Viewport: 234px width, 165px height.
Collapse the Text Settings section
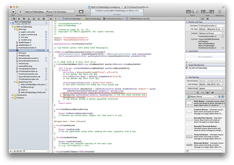pos(187,77)
